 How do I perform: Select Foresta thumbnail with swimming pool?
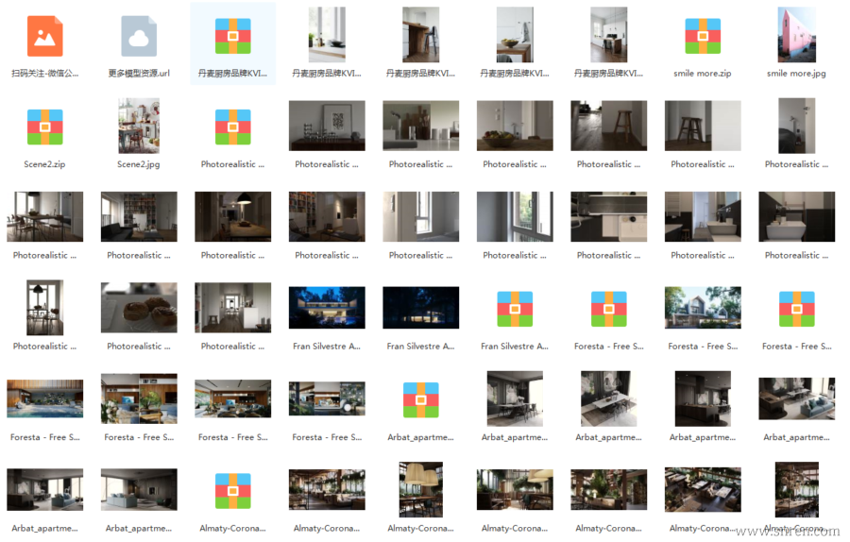45,398
